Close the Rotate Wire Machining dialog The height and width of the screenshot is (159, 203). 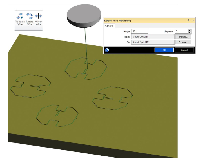[193, 20]
